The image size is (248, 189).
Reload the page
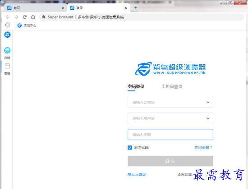[24, 17]
